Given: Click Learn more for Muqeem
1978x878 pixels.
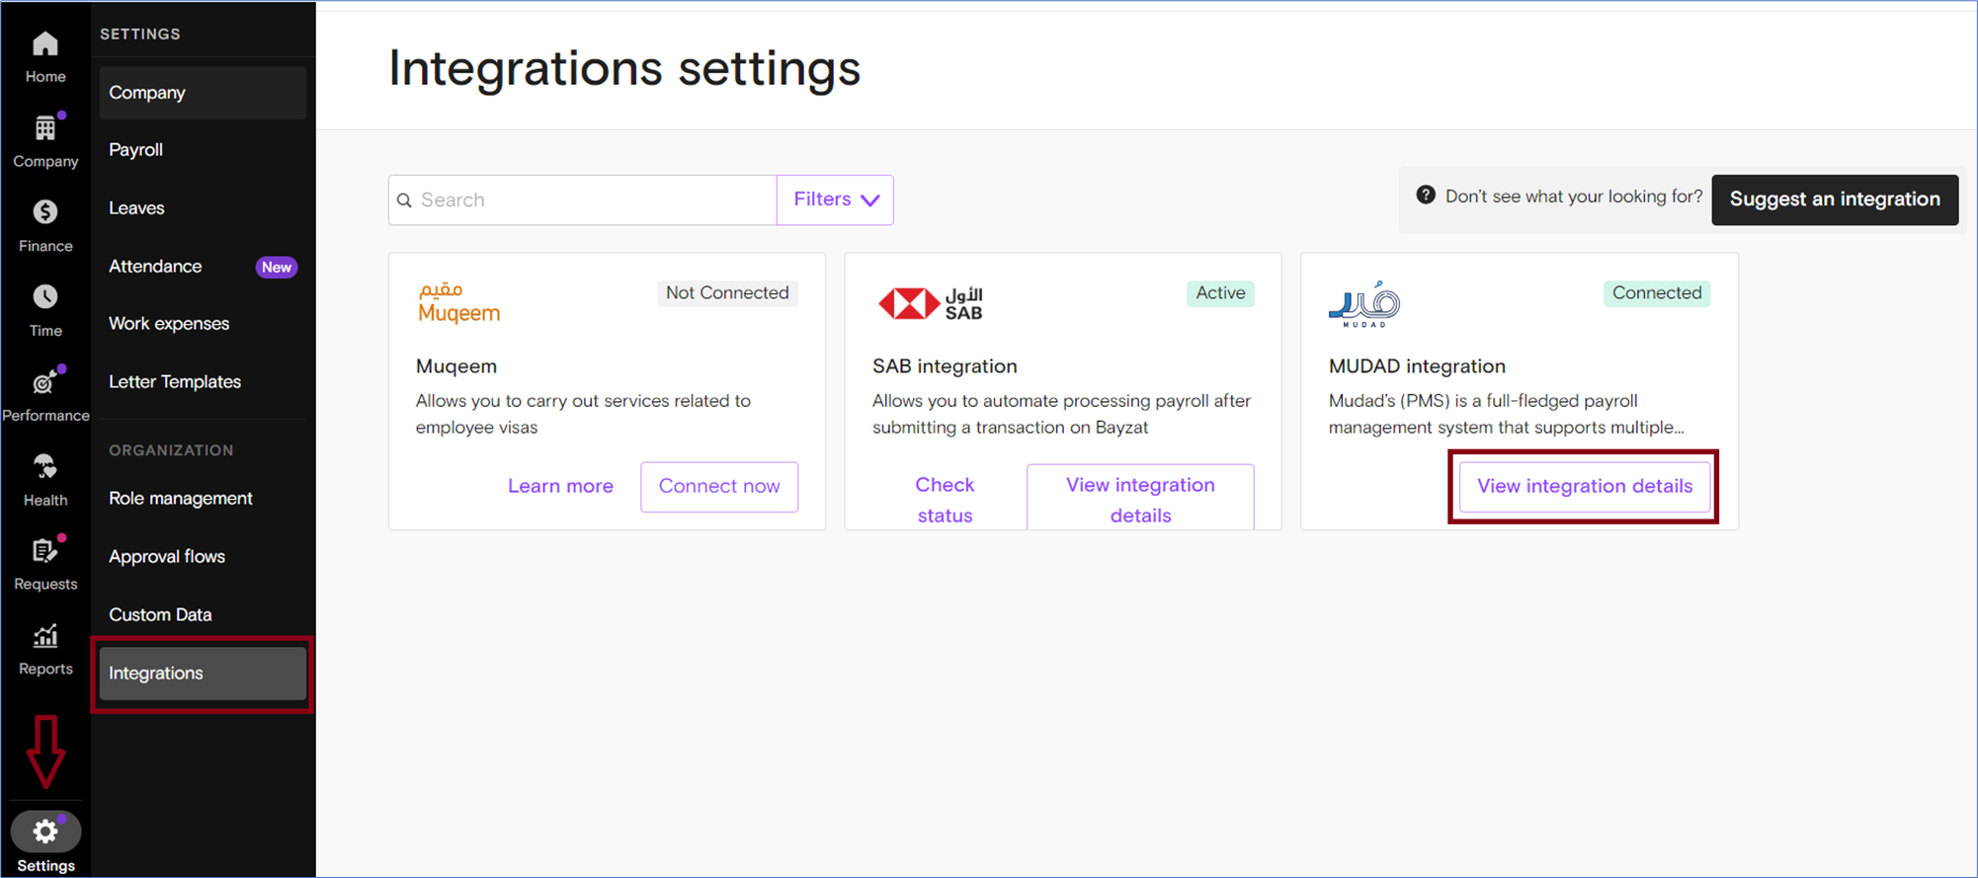Looking at the screenshot, I should click(x=560, y=486).
